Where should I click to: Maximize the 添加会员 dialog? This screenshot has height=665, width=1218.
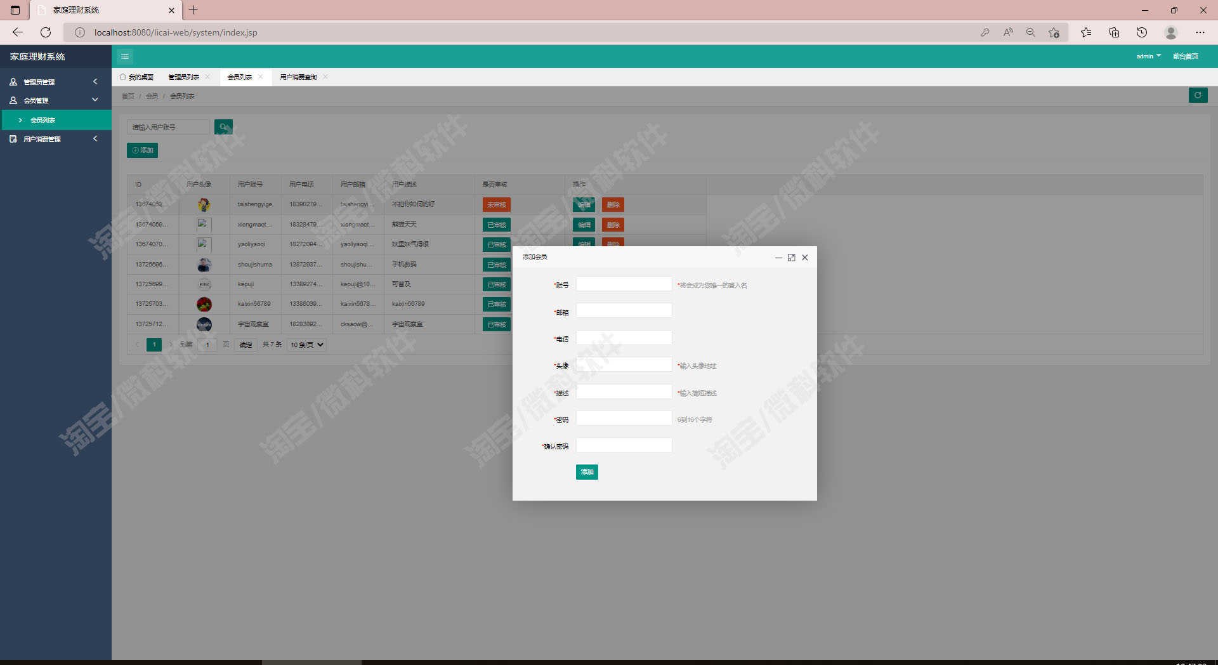tap(791, 258)
